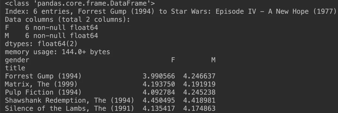Viewport: 338px width, 113px height.
Task: Click the 'Matrix, The (1999)' row title
Action: coord(41,84)
